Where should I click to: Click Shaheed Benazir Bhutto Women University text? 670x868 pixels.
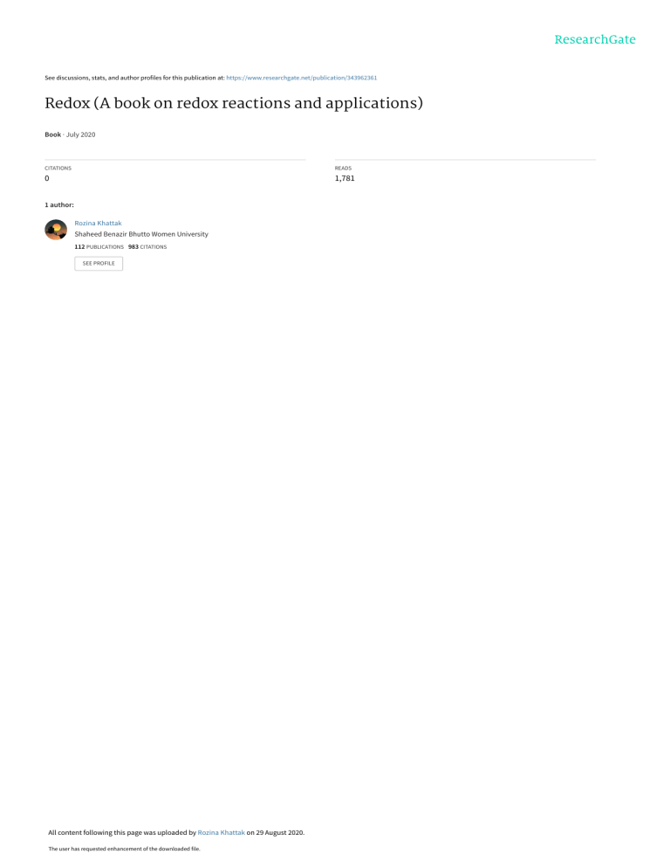pos(141,234)
